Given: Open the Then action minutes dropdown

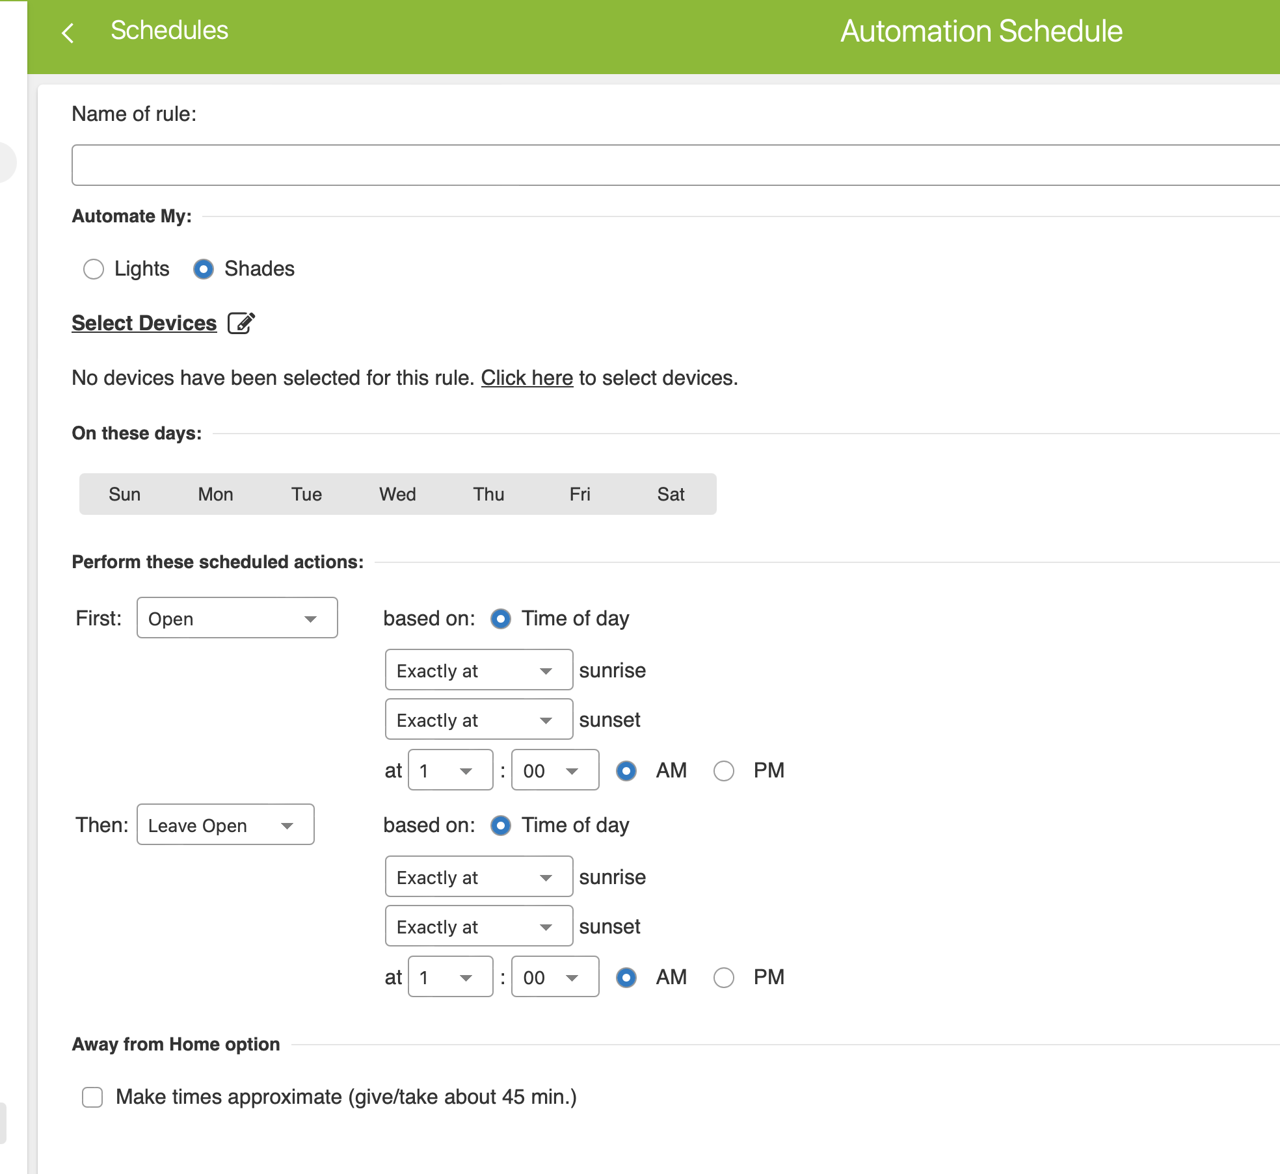Looking at the screenshot, I should 555,977.
